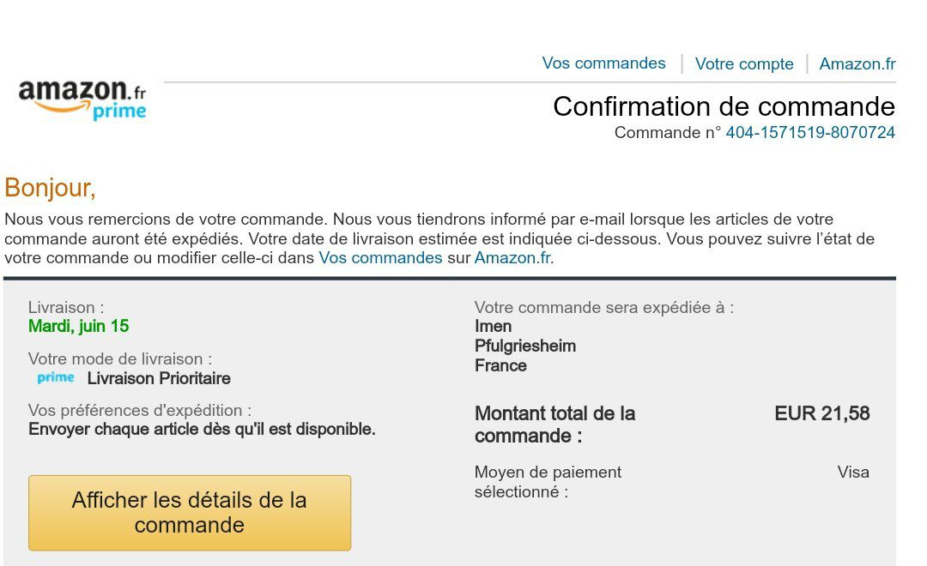Click the Livraison Prioritaire shipping mode text
Screen dimensions: 927x566
[159, 379]
